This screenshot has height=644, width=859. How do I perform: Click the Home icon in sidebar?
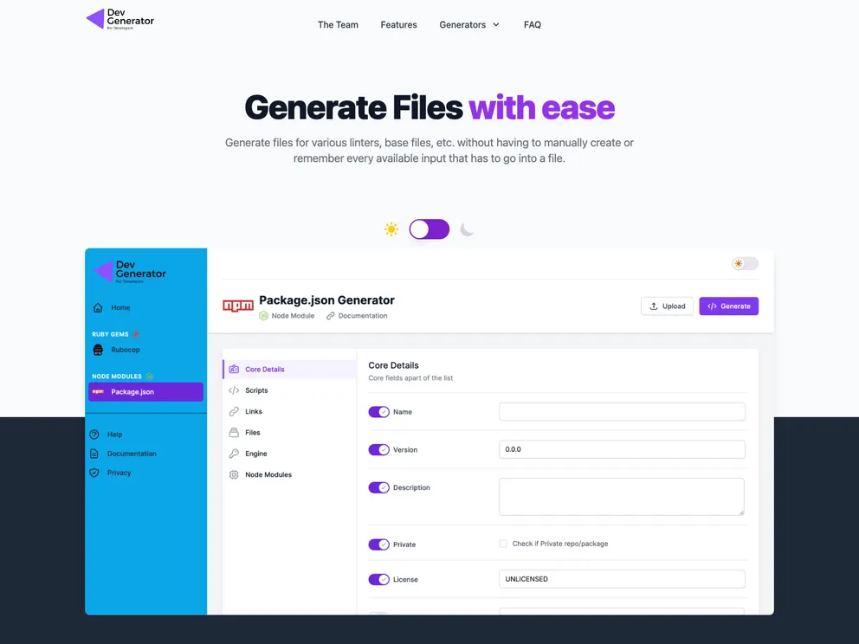tap(98, 307)
